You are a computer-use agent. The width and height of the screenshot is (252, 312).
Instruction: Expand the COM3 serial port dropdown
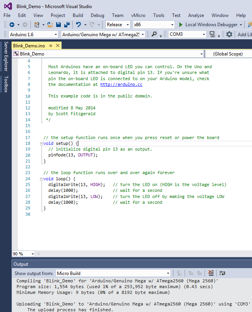coord(204,34)
